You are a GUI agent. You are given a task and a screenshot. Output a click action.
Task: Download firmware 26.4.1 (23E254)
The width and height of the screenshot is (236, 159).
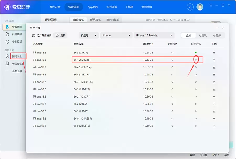(214, 67)
